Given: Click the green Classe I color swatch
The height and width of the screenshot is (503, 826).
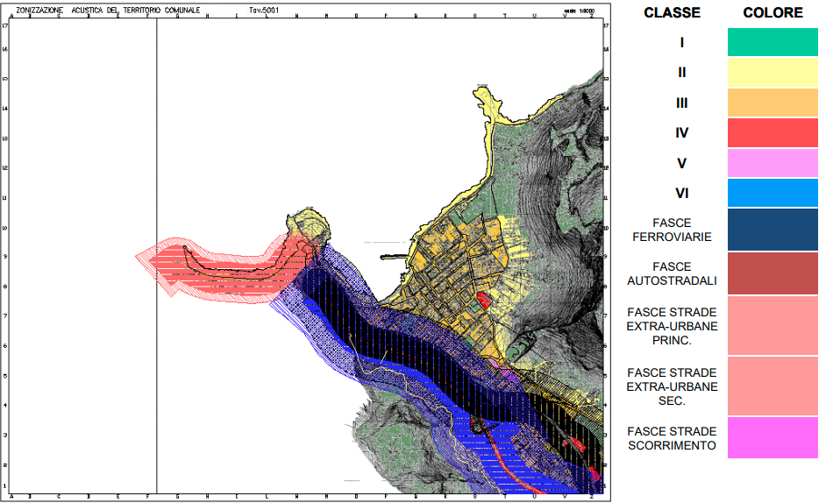Looking at the screenshot, I should [x=773, y=42].
